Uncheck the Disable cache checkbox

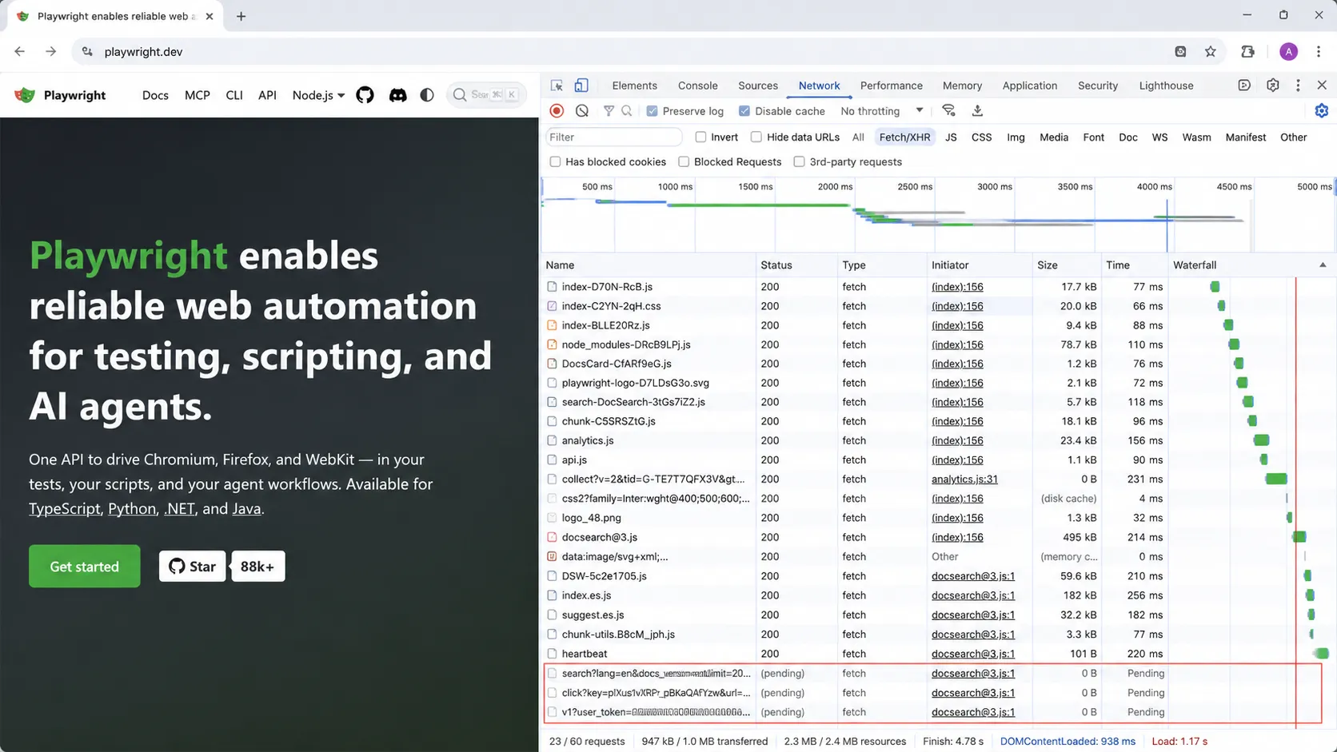744,111
